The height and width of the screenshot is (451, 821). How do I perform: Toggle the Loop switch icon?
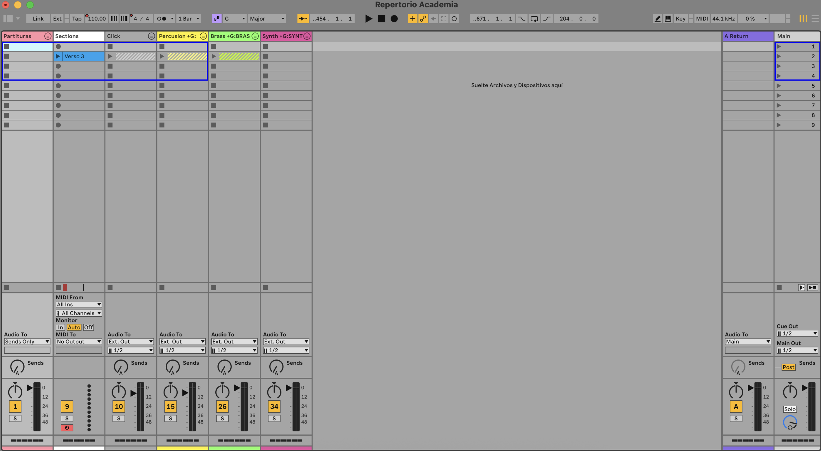pyautogui.click(x=534, y=18)
